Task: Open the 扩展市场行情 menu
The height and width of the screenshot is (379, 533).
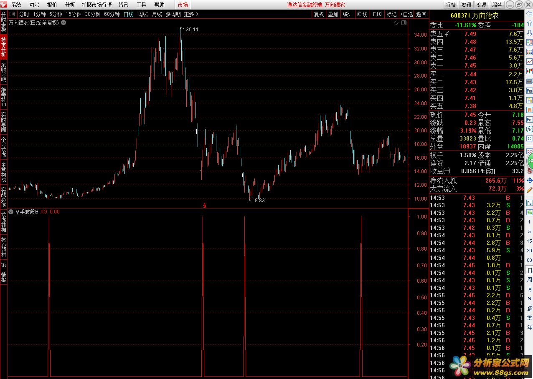Action: coord(96,5)
